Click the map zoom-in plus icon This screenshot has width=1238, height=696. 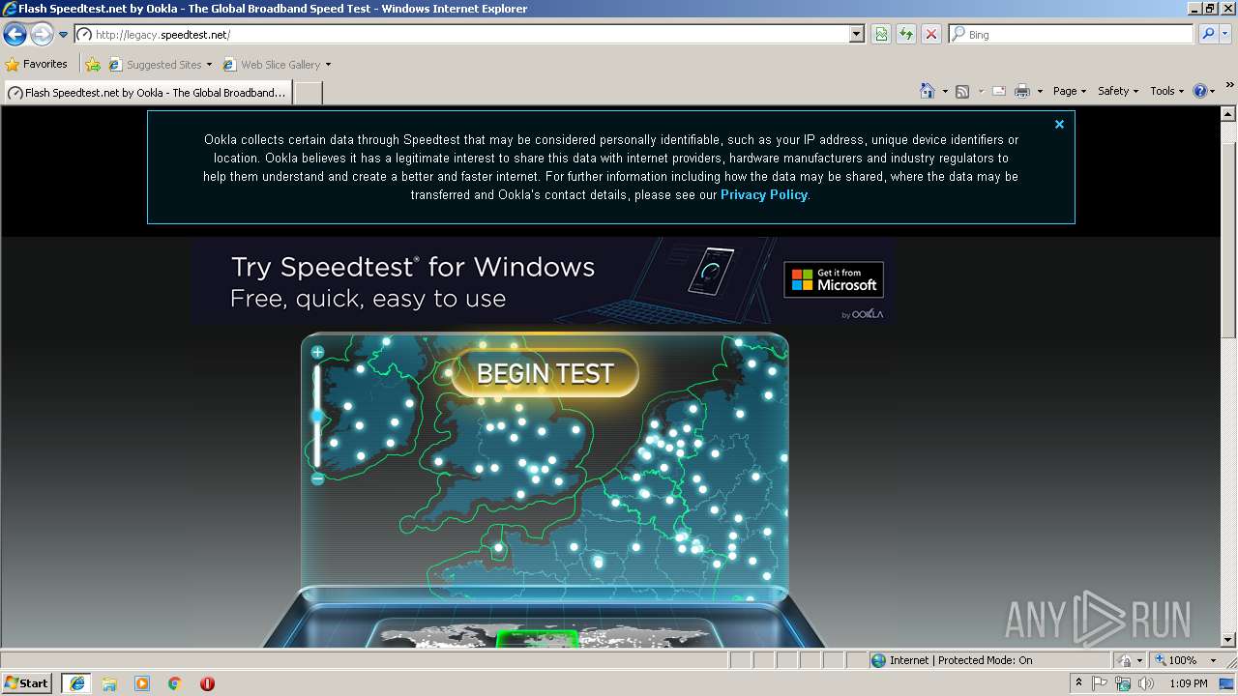[317, 353]
